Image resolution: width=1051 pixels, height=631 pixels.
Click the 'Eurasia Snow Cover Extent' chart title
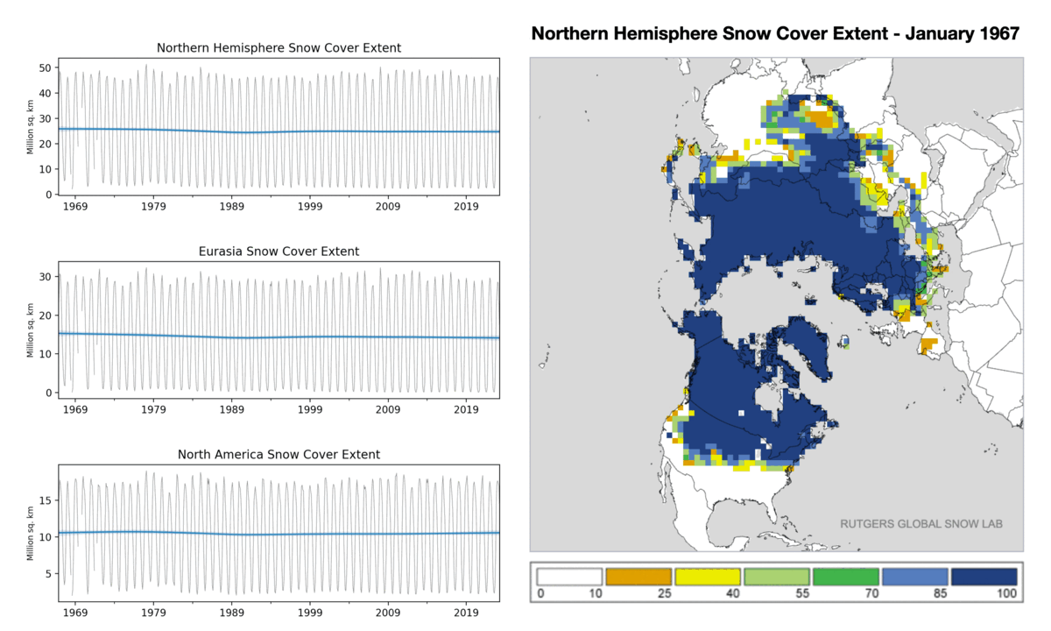pyautogui.click(x=279, y=252)
